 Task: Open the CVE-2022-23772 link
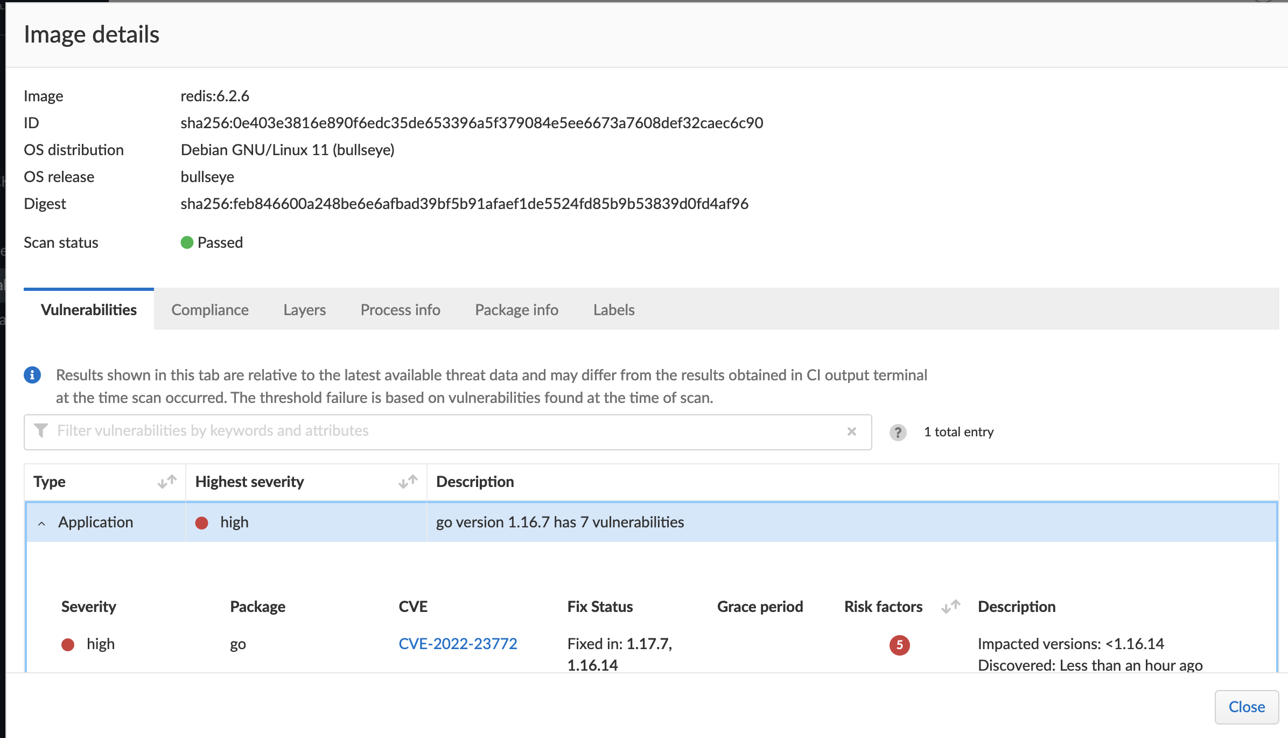coord(458,644)
